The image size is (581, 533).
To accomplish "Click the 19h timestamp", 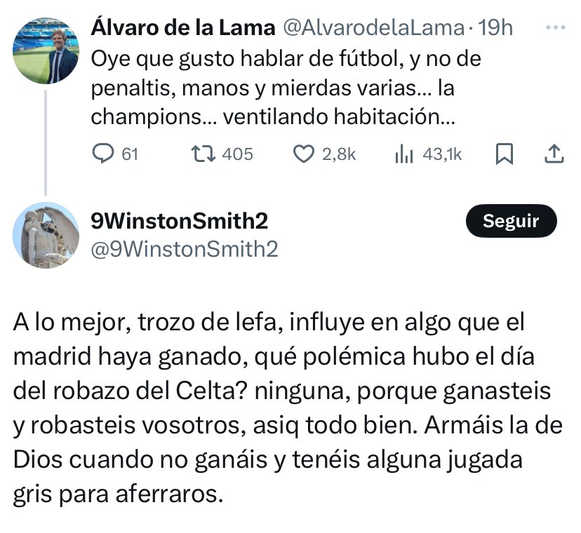I will point(495,28).
